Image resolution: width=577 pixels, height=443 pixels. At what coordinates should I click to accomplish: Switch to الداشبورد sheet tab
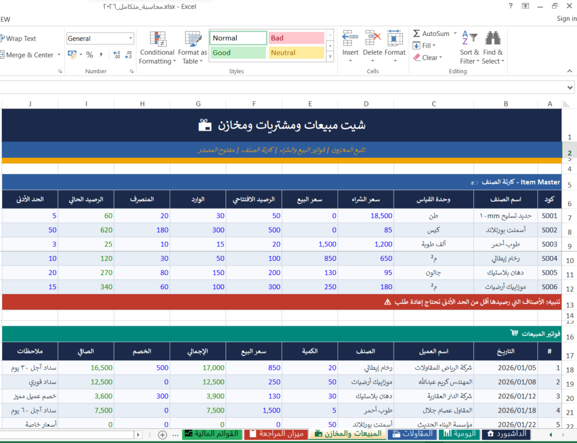pos(507,434)
